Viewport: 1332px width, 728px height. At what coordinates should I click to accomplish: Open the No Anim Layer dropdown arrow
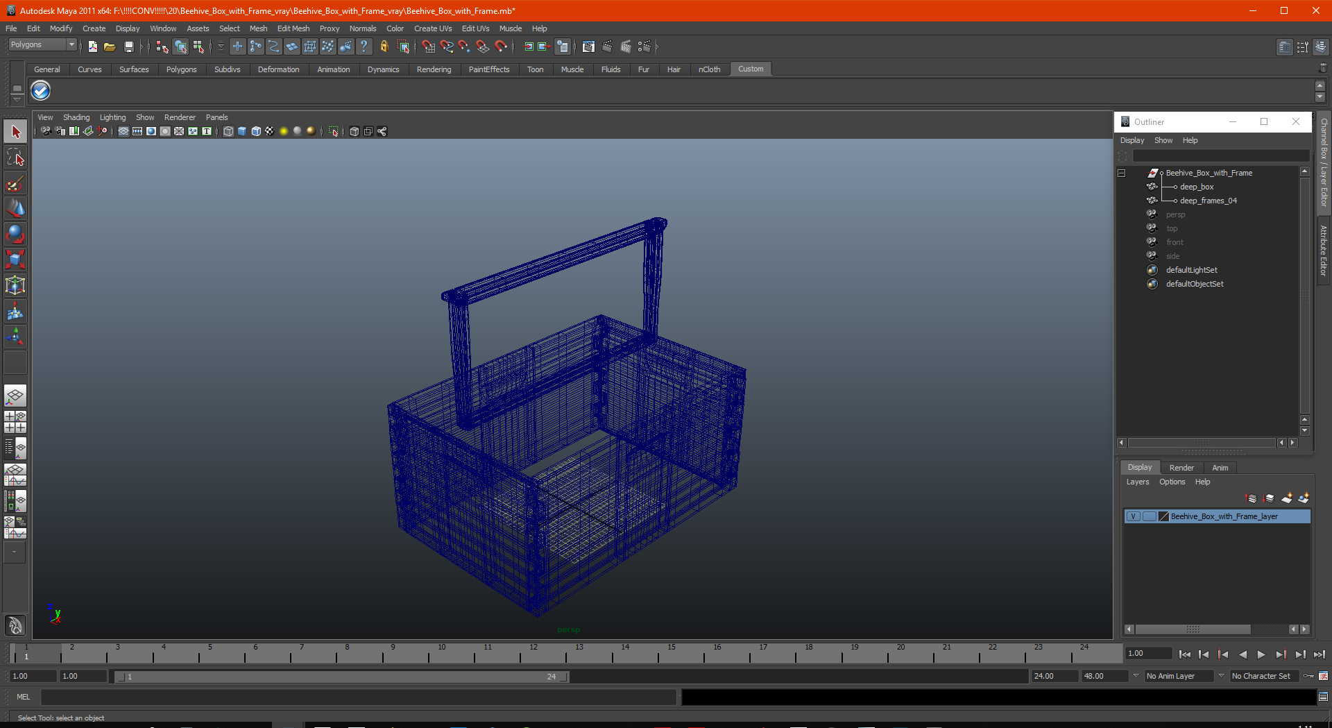tap(1136, 675)
